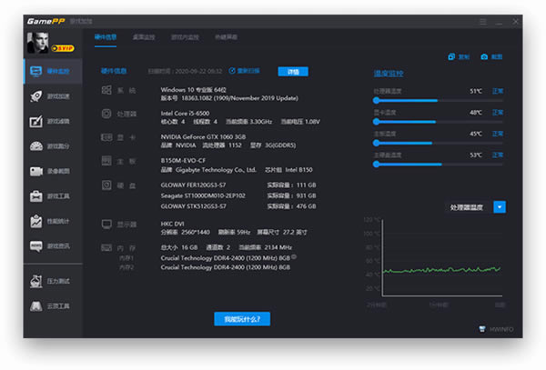Click the rescan link text
This screenshot has height=370, width=546.
pos(248,71)
